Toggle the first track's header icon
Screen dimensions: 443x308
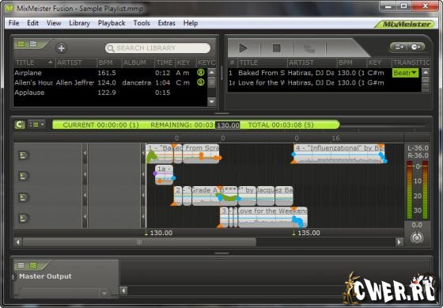coord(24,155)
